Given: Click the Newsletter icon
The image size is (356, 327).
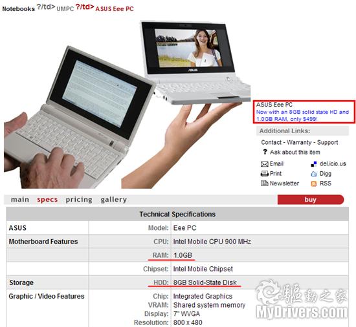Looking at the screenshot, I should 265,184.
